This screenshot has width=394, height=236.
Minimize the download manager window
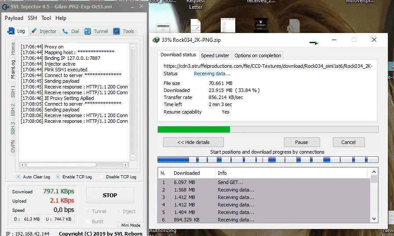[x=334, y=40]
